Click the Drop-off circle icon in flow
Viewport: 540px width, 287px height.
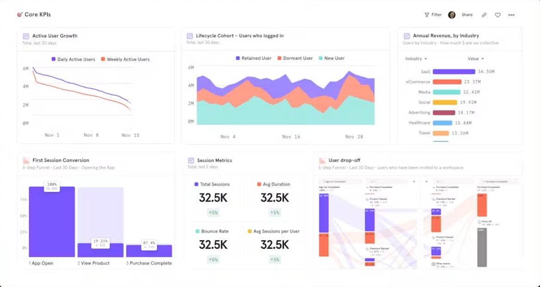point(479,222)
